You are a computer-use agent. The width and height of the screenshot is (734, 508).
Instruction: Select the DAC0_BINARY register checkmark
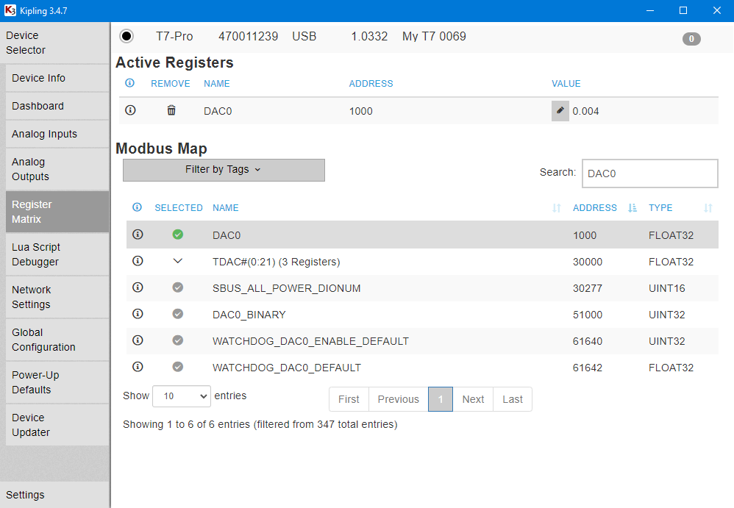(178, 314)
